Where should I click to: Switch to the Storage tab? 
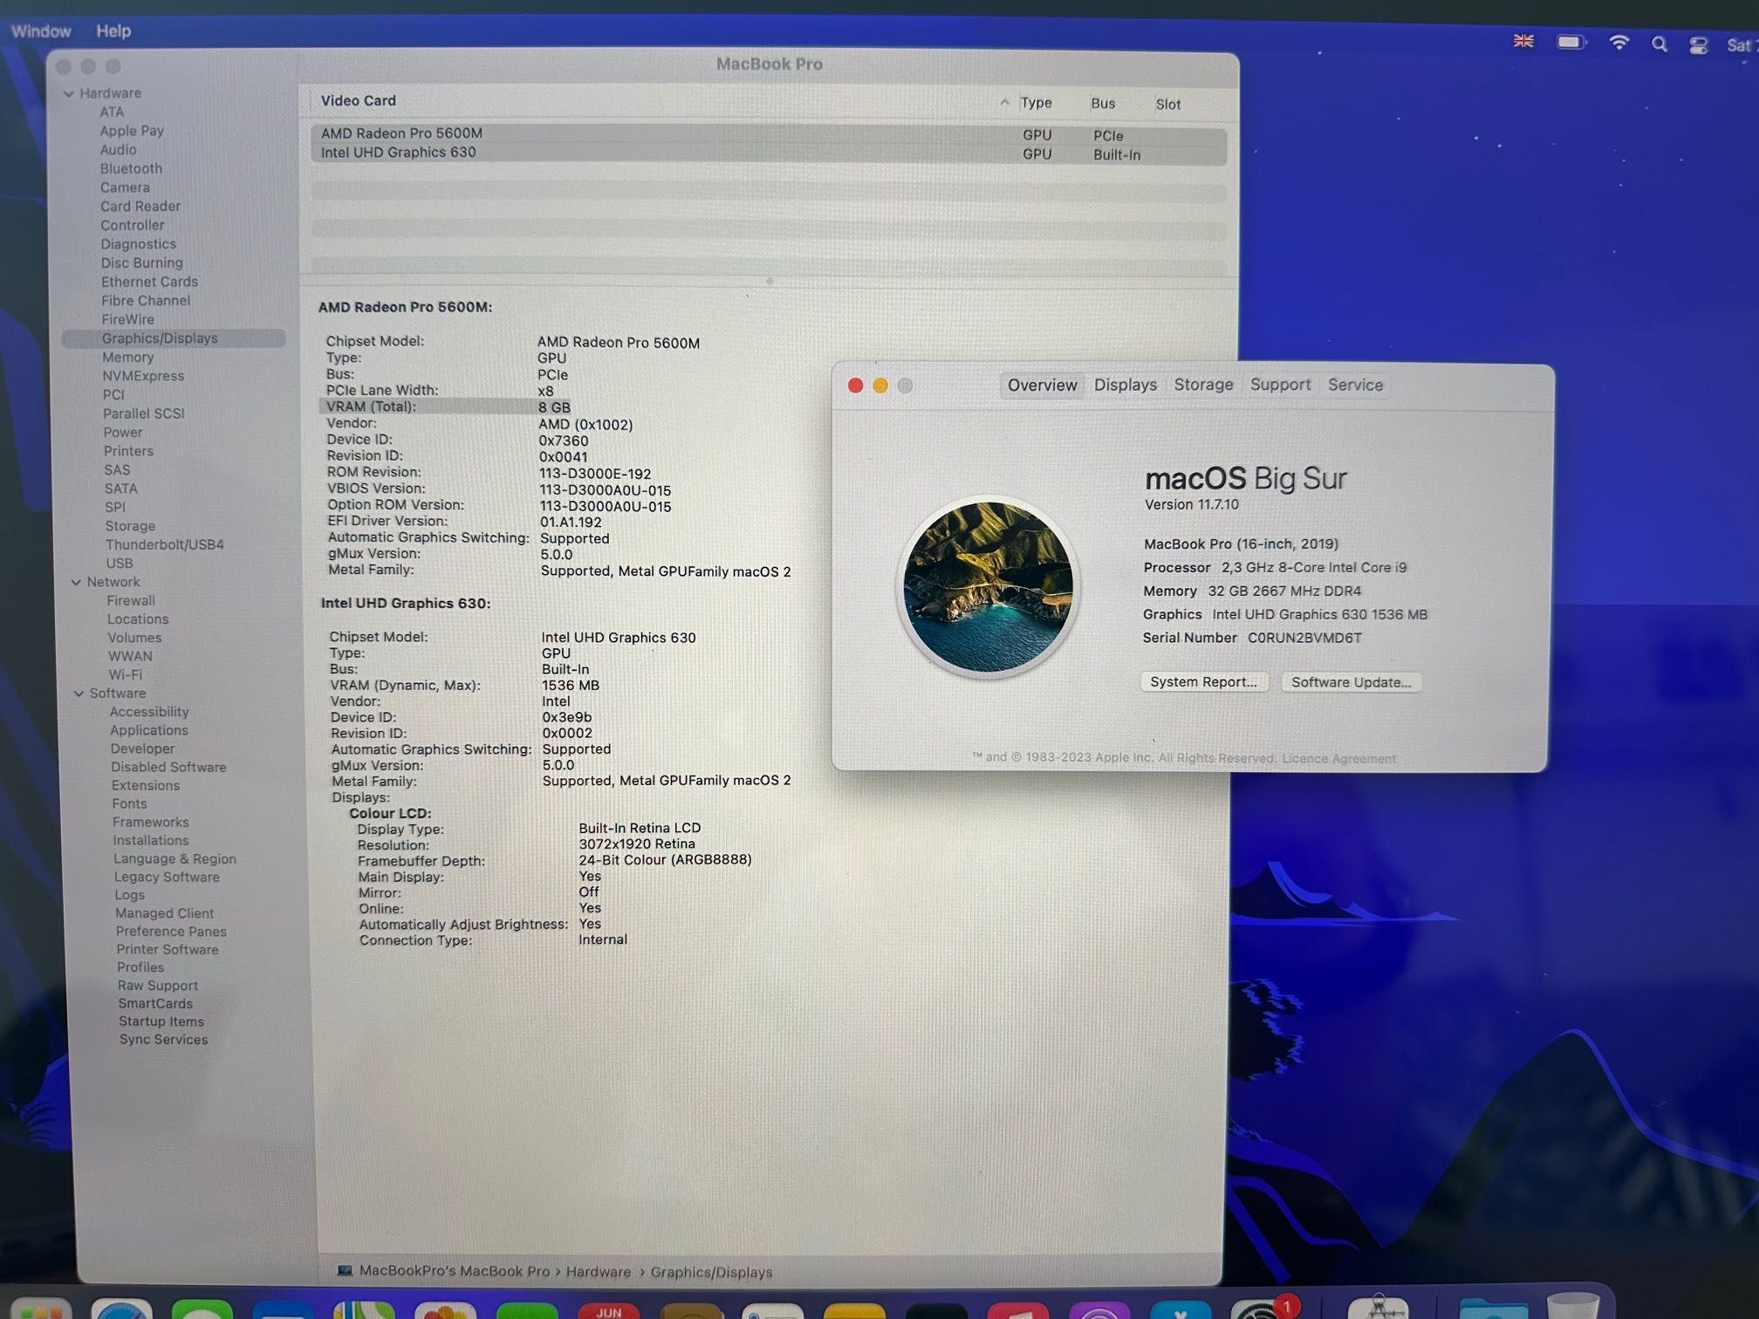(x=1203, y=385)
